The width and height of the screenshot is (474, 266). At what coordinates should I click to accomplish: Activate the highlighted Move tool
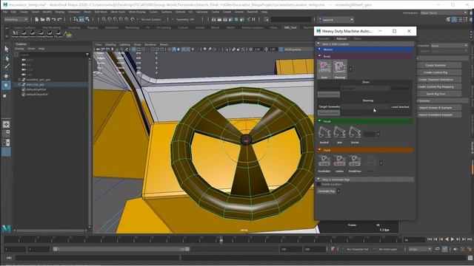(7, 86)
